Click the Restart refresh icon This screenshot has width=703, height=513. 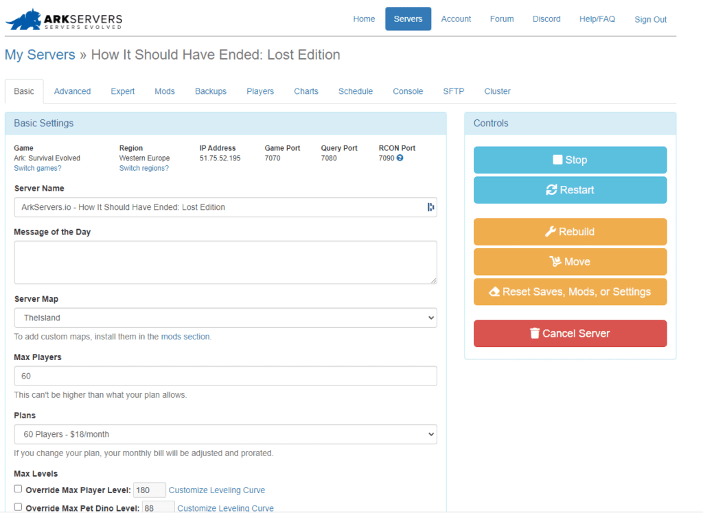(550, 190)
